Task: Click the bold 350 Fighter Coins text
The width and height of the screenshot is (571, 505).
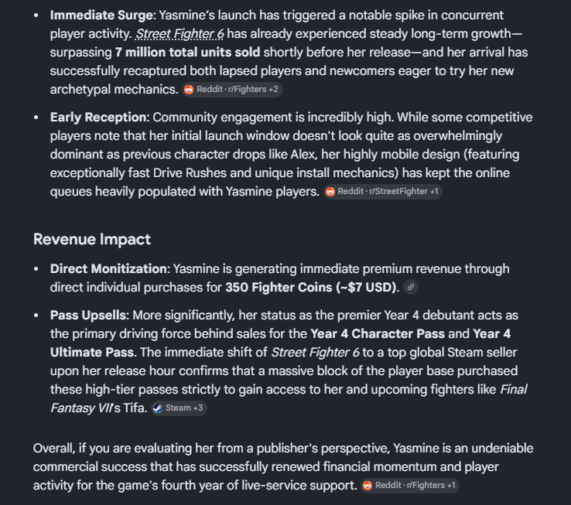Action: point(279,287)
